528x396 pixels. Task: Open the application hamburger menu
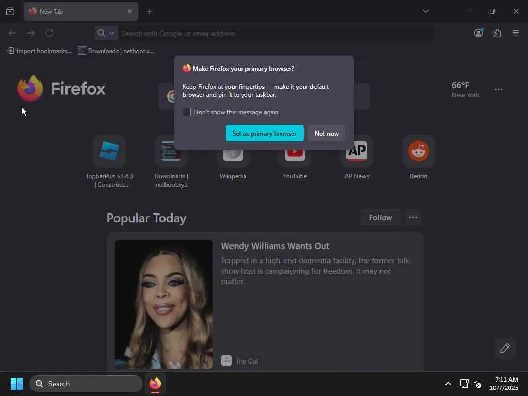[x=515, y=33]
